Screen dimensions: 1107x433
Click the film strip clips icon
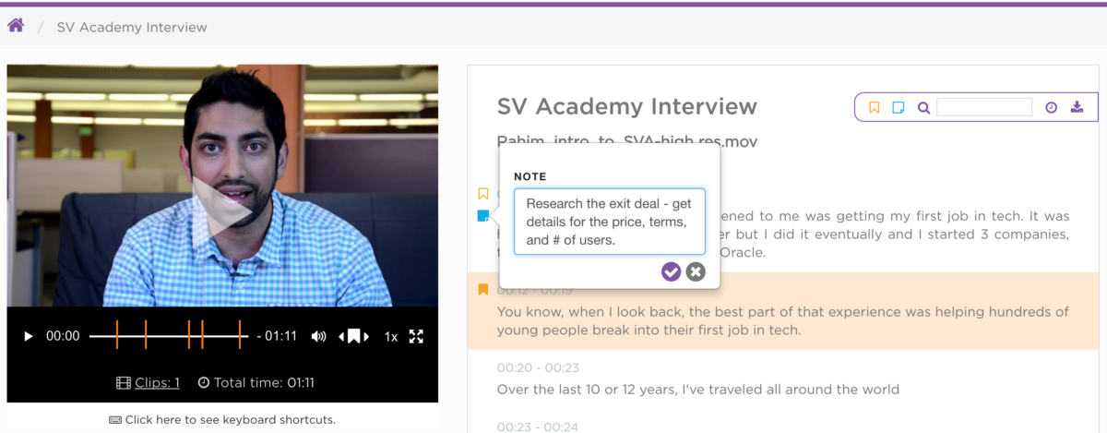(124, 382)
